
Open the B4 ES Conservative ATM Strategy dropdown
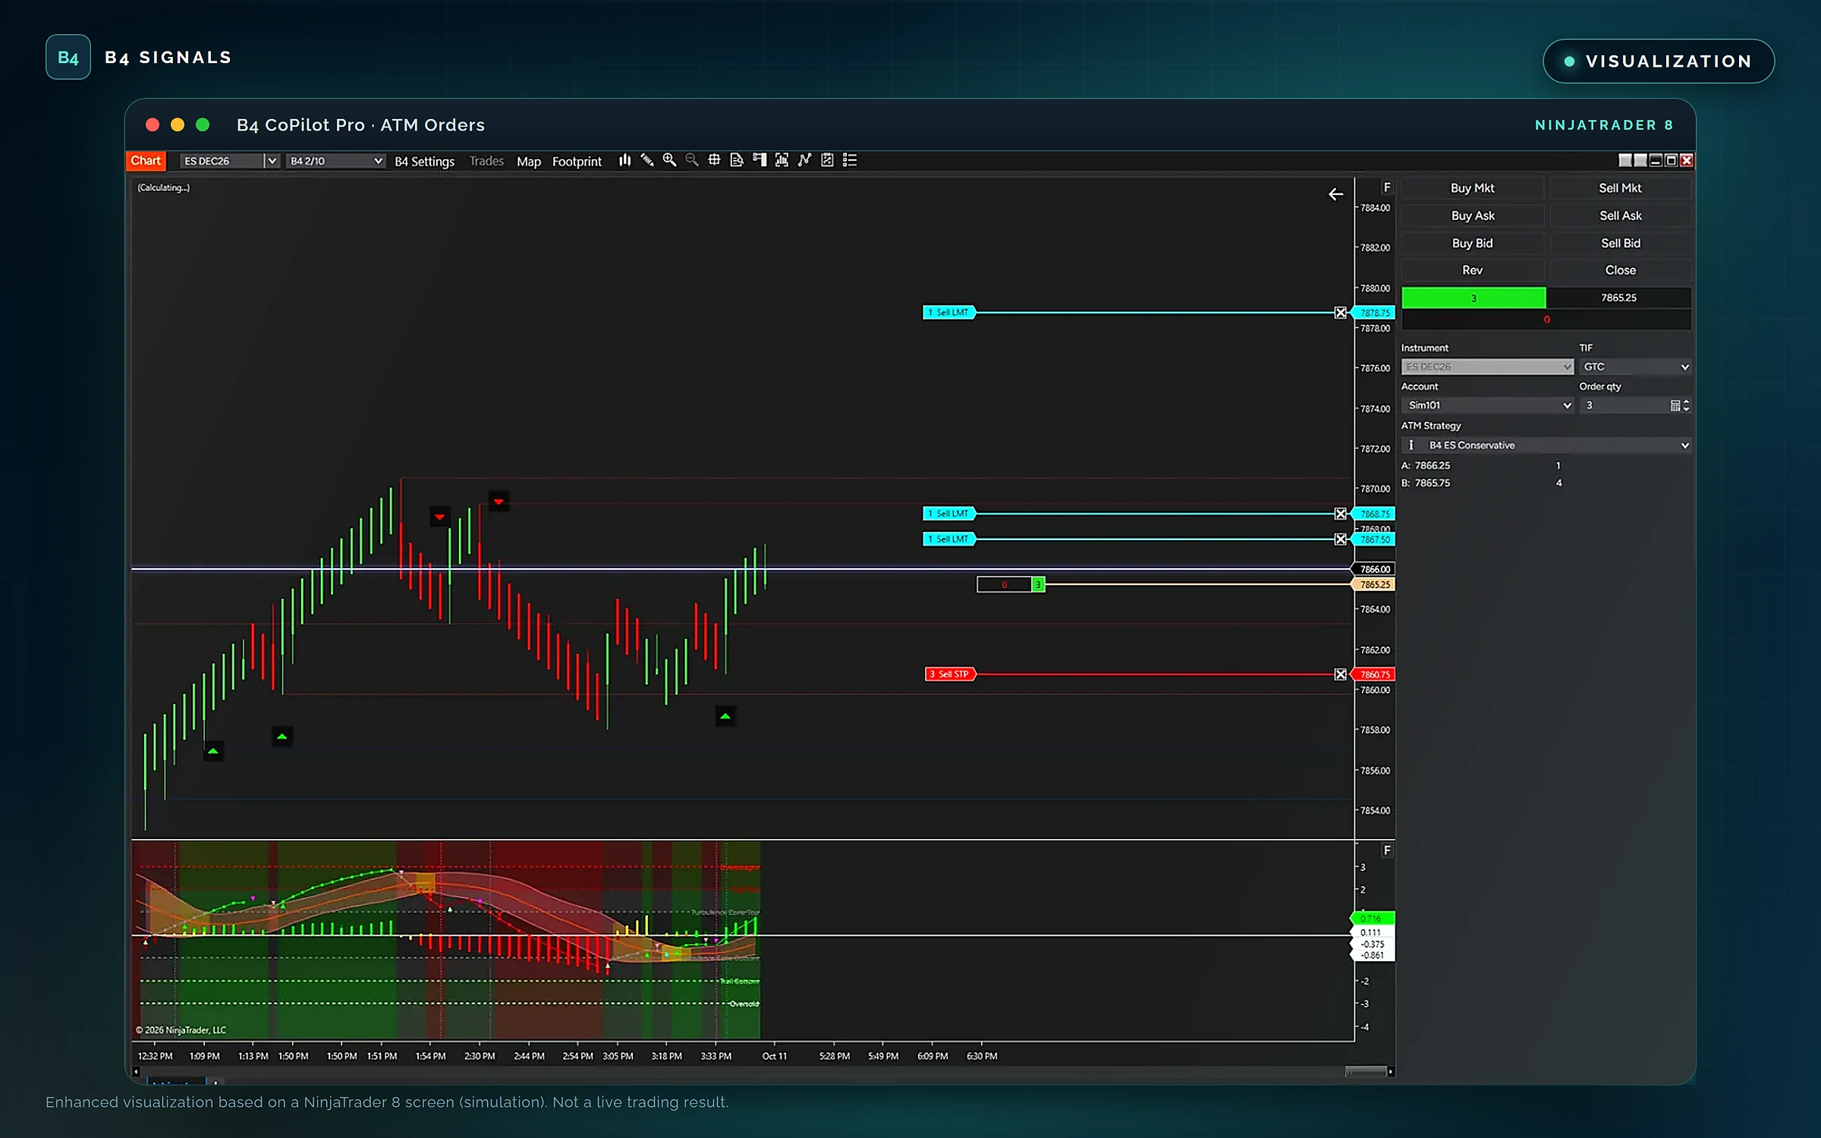point(1546,445)
